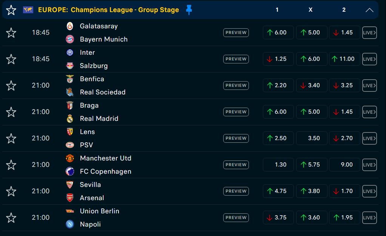Image resolution: width=386 pixels, height=236 pixels.
Task: Open LIVE arrow for Union Berlin vs Napoli
Action: (369, 217)
